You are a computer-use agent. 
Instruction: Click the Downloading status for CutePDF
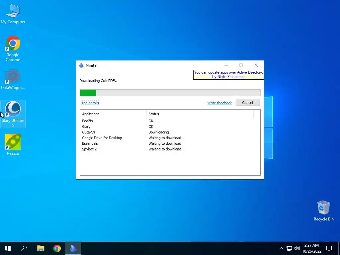158,132
